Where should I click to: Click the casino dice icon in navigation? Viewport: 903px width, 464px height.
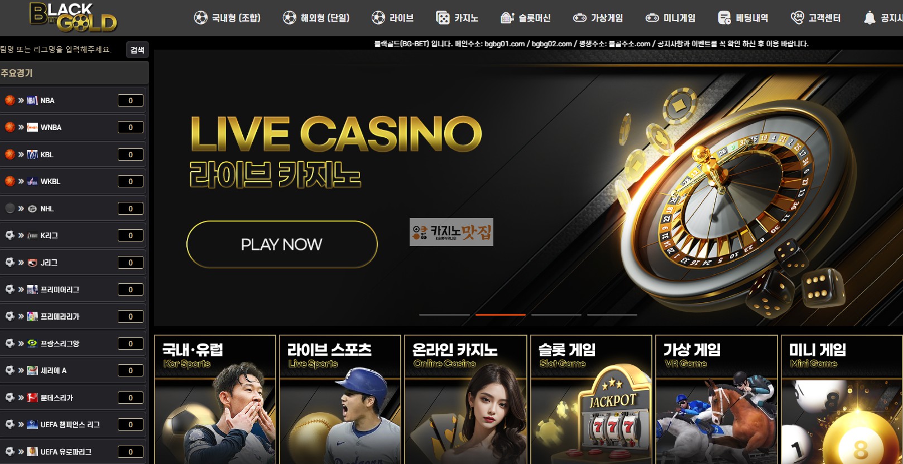coord(443,18)
